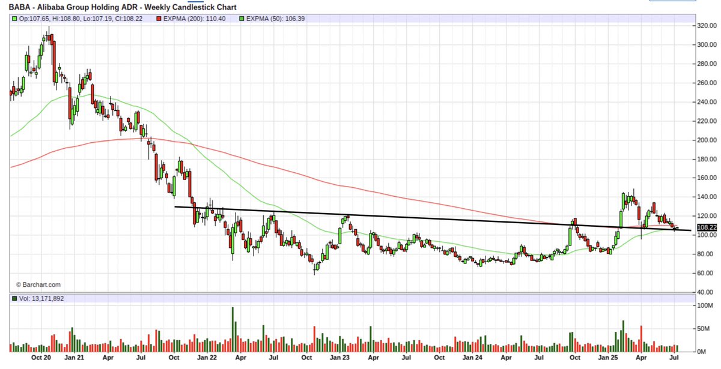
Task: Click the 'Jan 25' date axis label
Action: coord(607,357)
